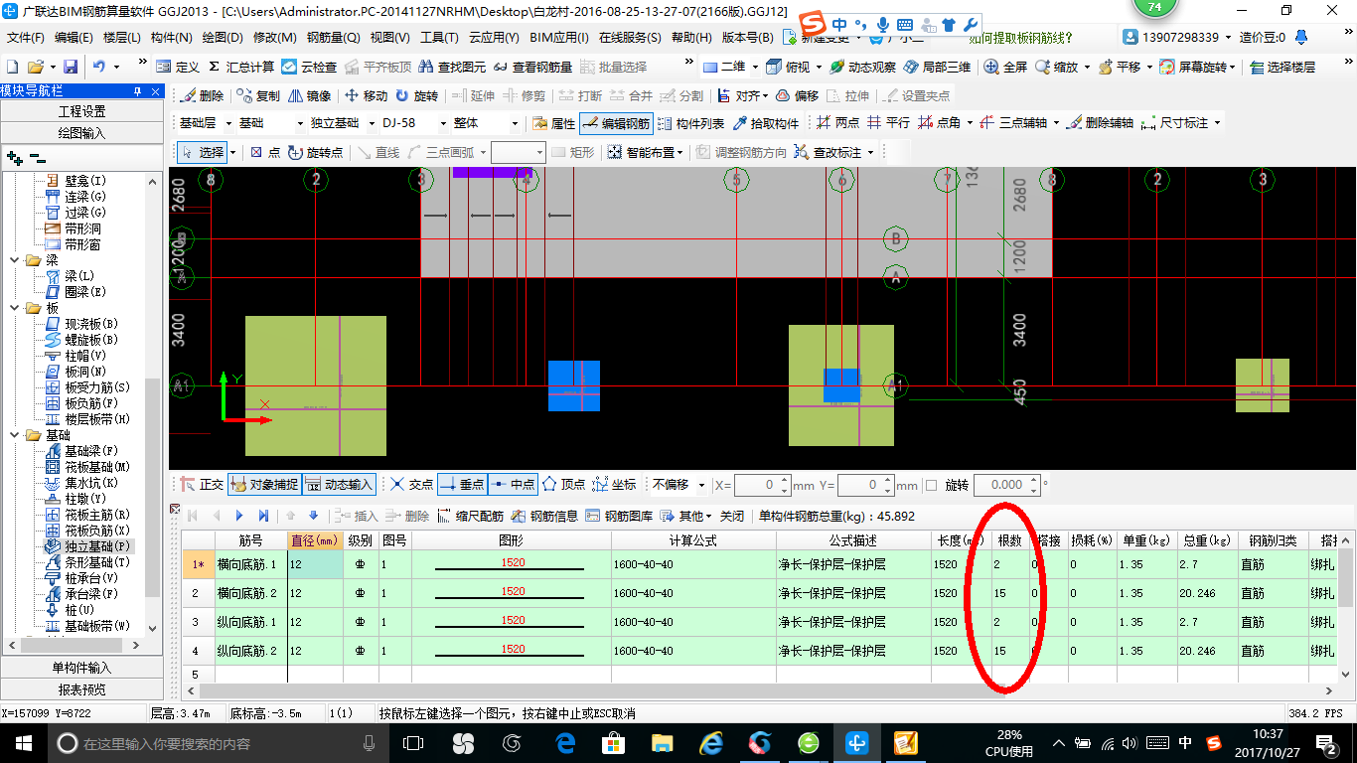The width and height of the screenshot is (1357, 763).
Task: Select 旋转 rotate tool in edit toolbar
Action: coord(416,96)
